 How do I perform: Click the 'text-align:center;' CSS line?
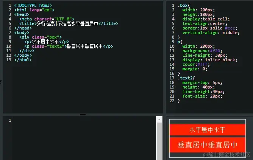pos(205,23)
